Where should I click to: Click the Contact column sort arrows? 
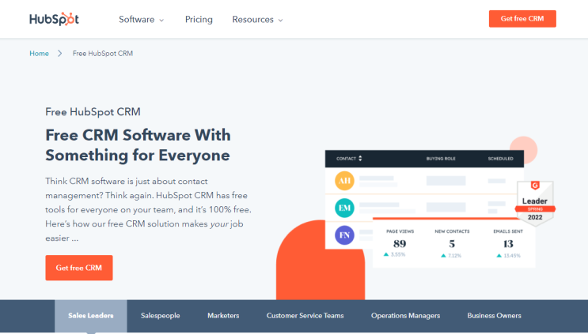(x=360, y=159)
